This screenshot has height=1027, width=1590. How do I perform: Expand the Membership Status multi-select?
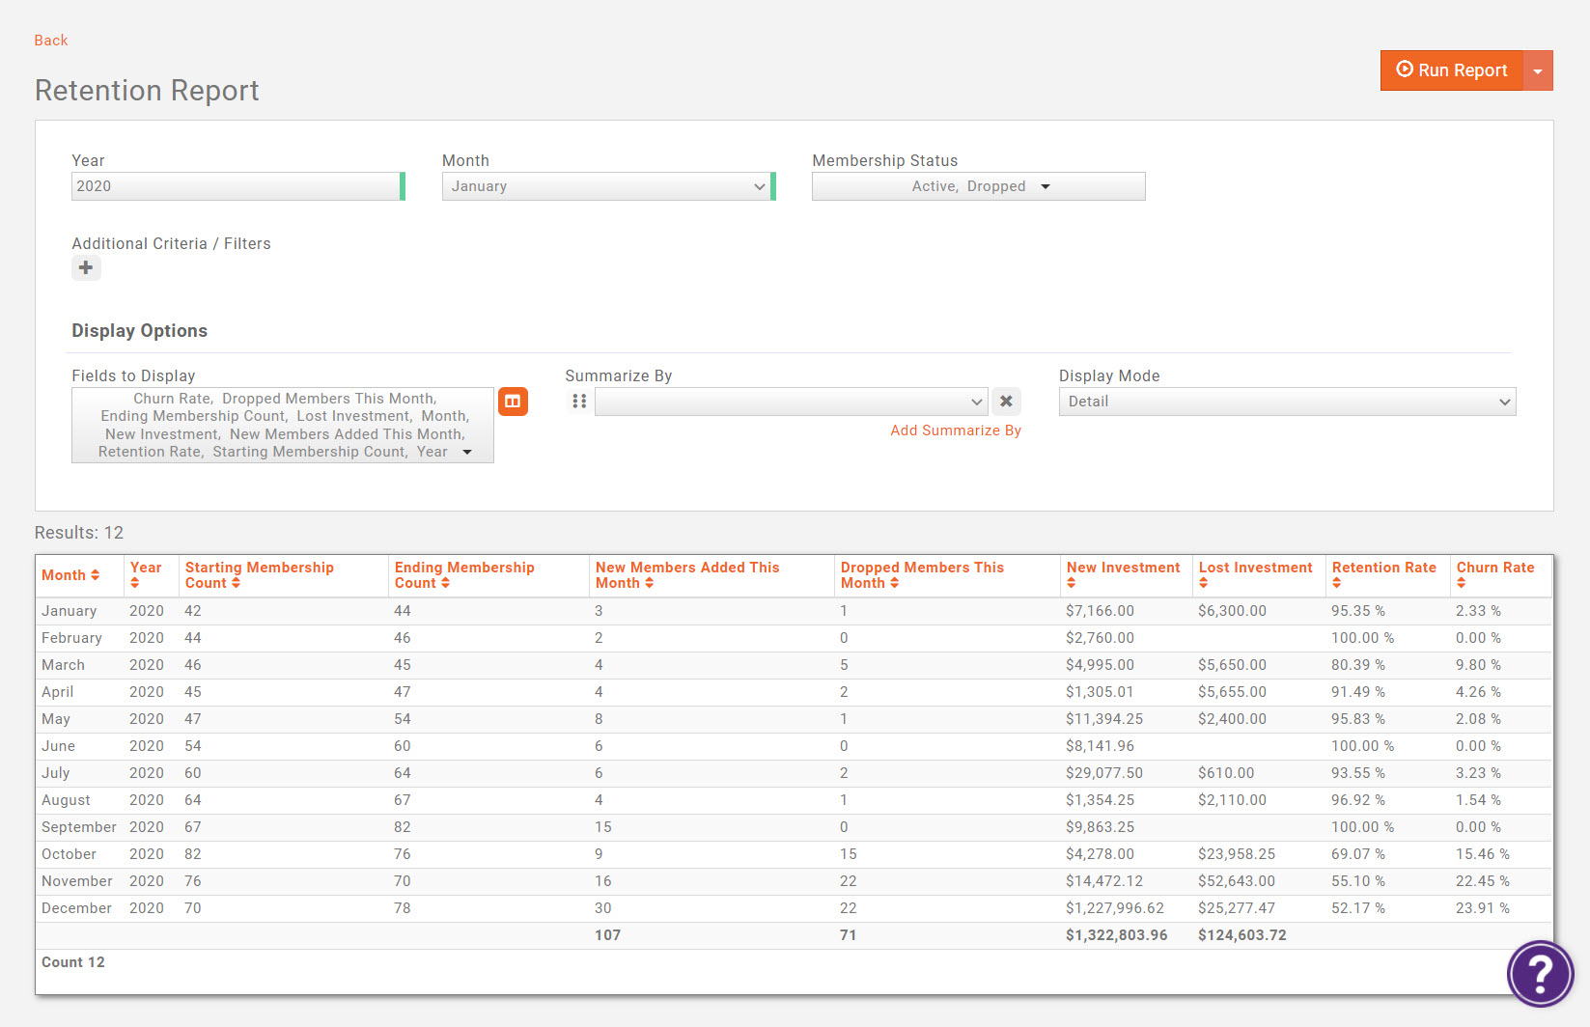[x=978, y=186]
